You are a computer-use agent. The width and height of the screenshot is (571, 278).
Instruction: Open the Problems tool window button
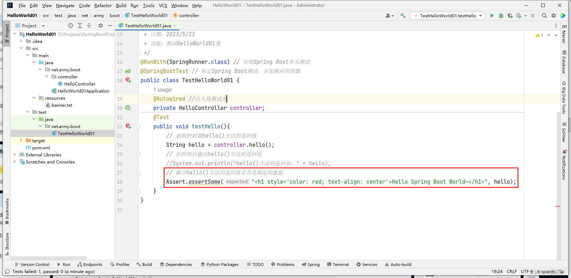point(282,265)
